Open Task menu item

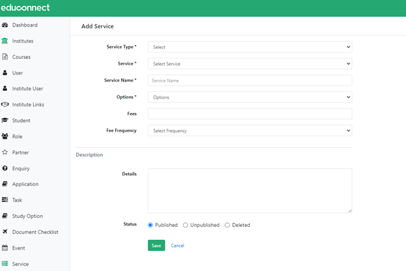point(17,200)
